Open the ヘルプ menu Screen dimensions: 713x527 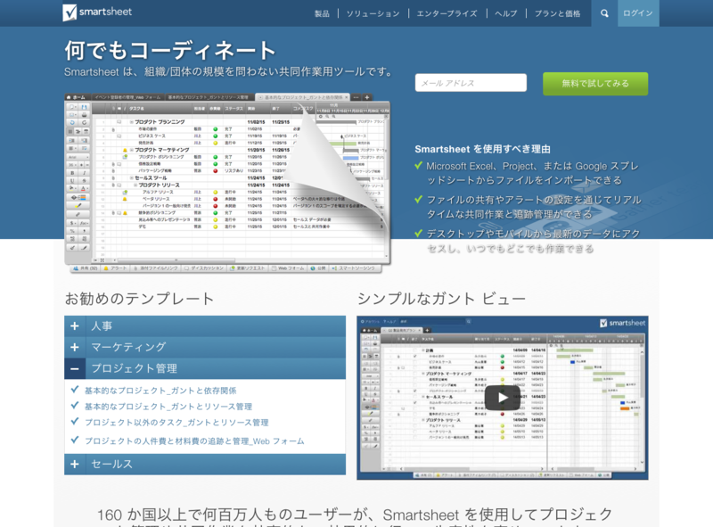(505, 13)
